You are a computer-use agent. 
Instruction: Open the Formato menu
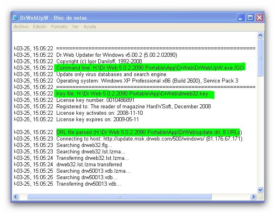pyautogui.click(x=59, y=27)
